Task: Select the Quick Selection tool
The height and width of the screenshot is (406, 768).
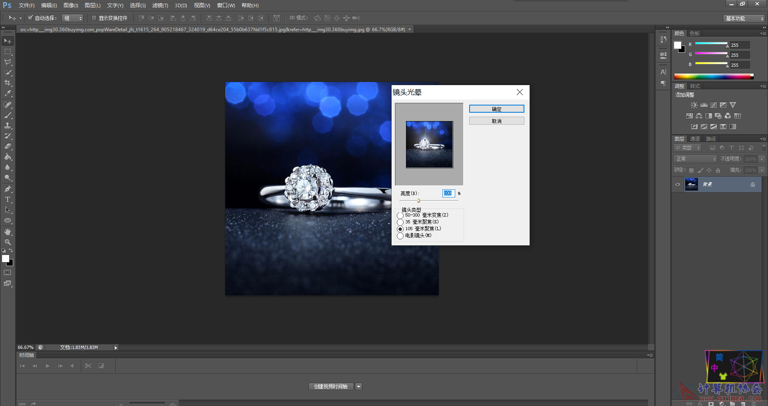Action: pos(8,72)
